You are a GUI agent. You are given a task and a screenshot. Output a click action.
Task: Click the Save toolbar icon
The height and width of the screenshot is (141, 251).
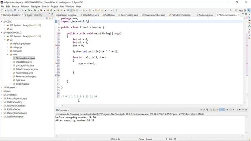[x=8, y=10]
